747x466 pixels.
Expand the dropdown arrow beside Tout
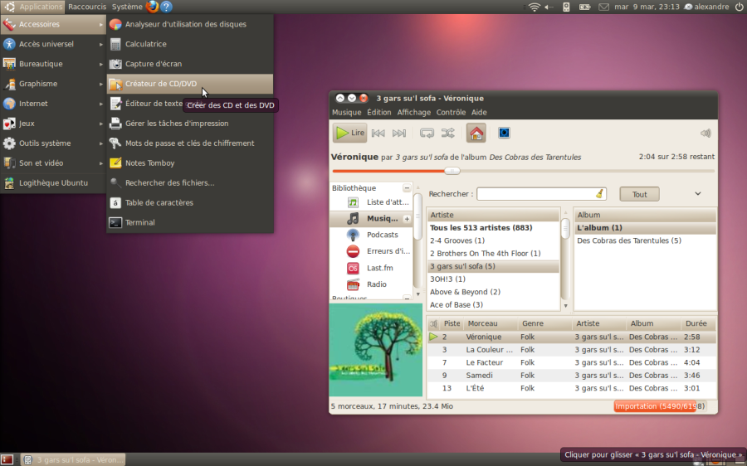(x=697, y=194)
